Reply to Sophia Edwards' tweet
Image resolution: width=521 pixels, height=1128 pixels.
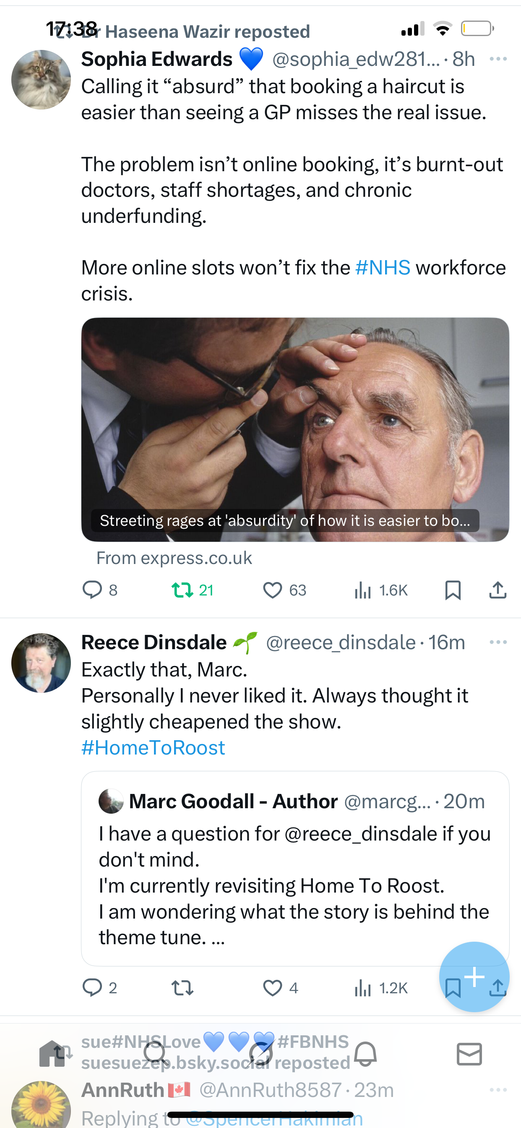92,590
